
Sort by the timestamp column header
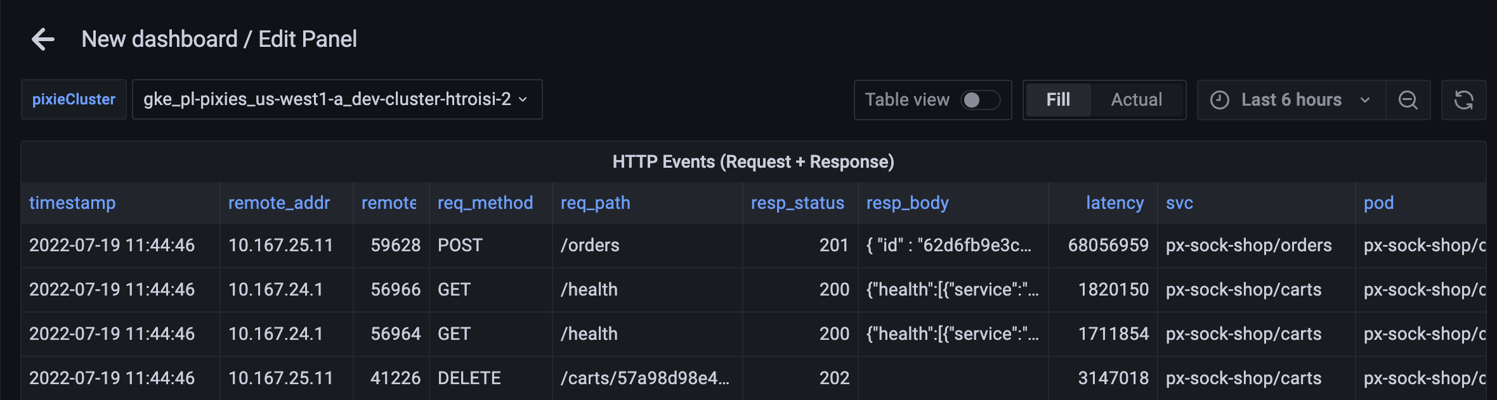click(72, 203)
